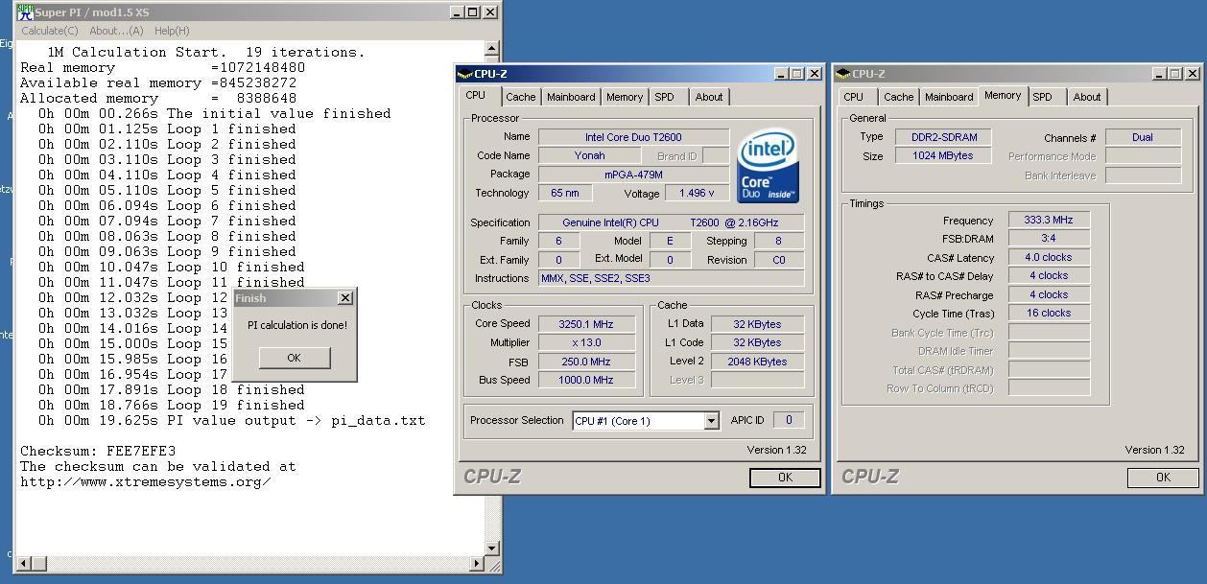This screenshot has height=584, width=1207.
Task: Click OK in the Finish dialog
Action: pyautogui.click(x=294, y=358)
